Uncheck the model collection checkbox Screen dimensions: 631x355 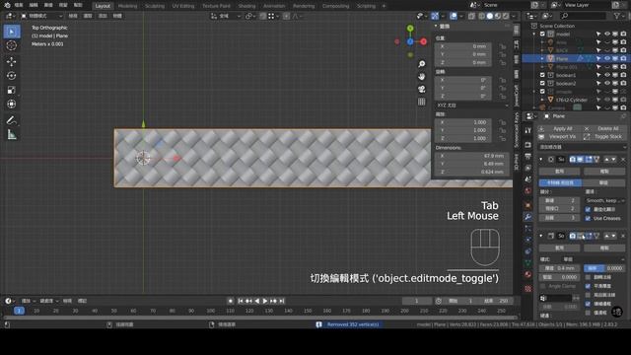tap(542, 35)
